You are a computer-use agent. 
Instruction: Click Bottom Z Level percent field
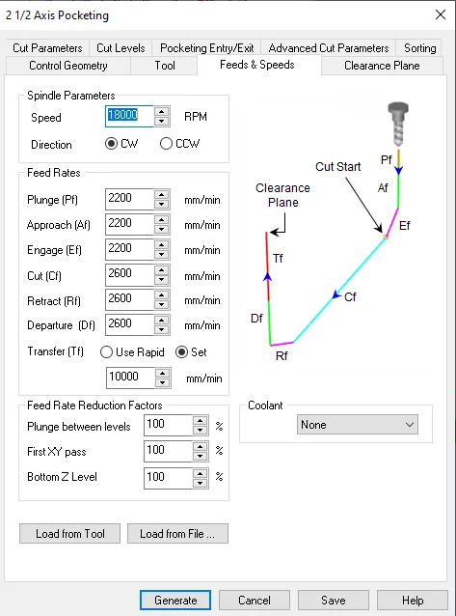click(168, 478)
